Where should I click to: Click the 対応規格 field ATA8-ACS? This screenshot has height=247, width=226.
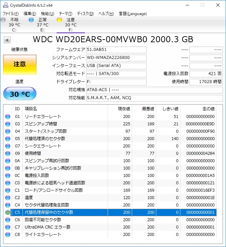155,90
